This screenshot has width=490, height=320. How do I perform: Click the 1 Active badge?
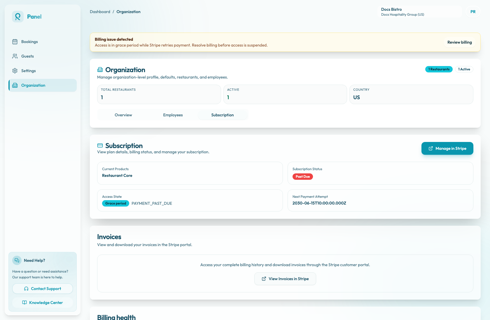(x=464, y=69)
